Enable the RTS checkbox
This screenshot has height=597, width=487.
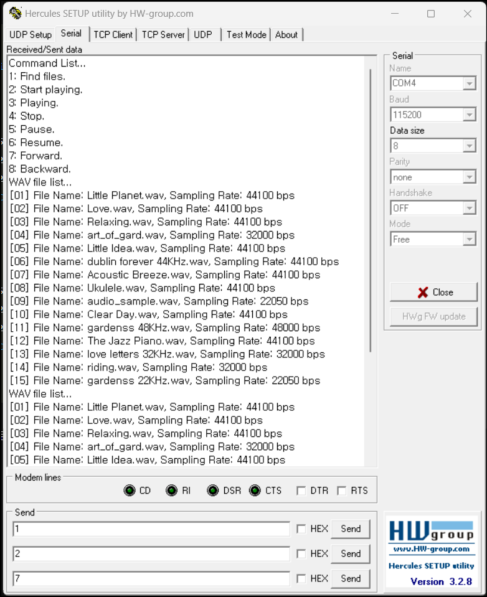tap(341, 491)
